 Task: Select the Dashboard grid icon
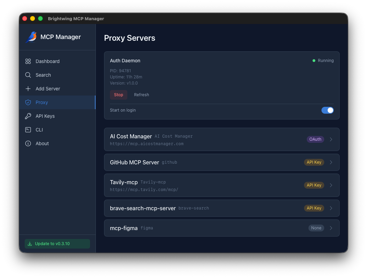click(x=28, y=61)
